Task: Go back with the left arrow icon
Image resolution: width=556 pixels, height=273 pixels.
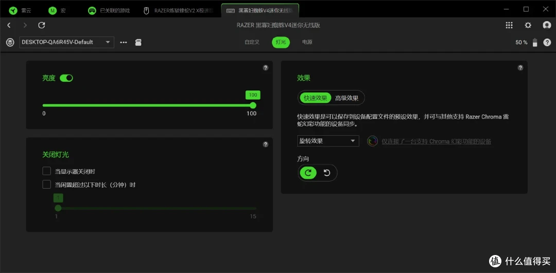Action: (x=9, y=25)
